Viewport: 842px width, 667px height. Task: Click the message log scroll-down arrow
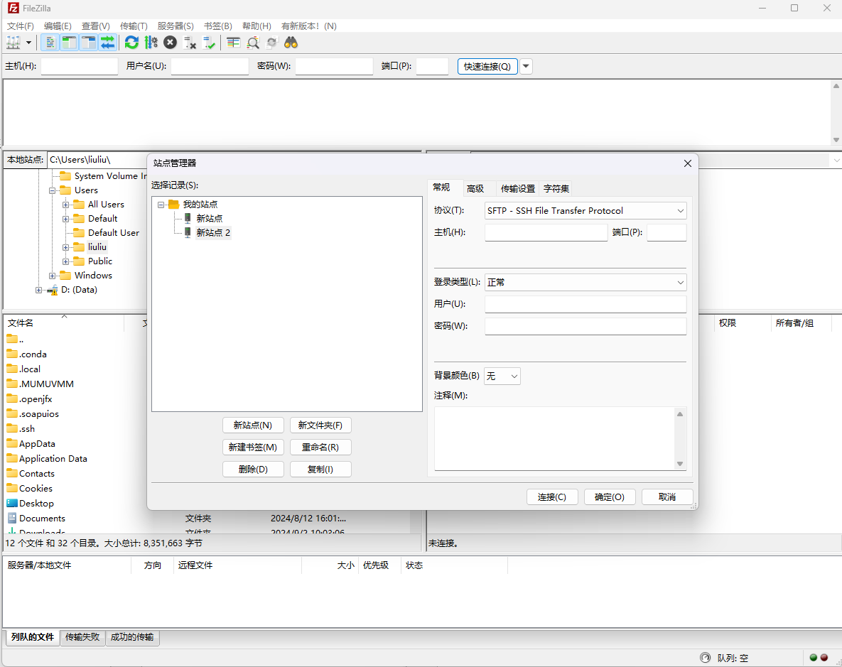point(836,140)
